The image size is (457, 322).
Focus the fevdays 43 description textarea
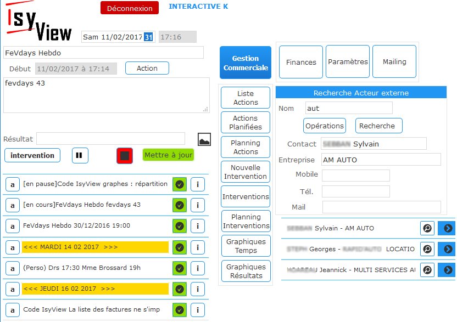coord(107,95)
